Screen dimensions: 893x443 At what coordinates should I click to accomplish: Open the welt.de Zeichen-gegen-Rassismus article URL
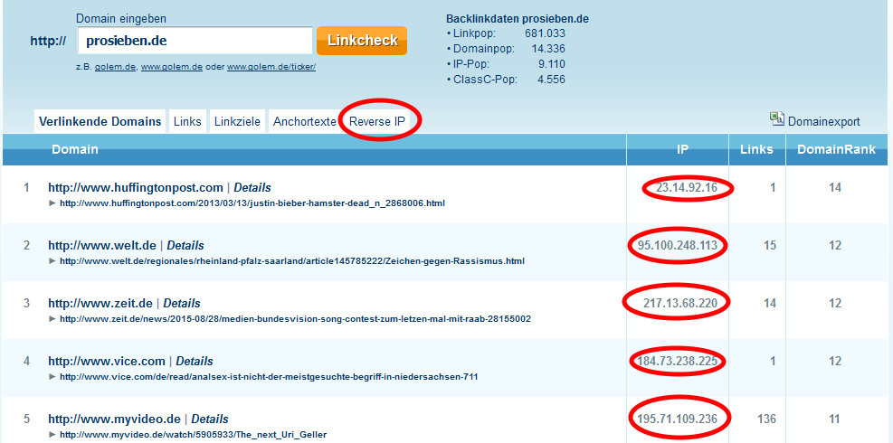click(292, 261)
